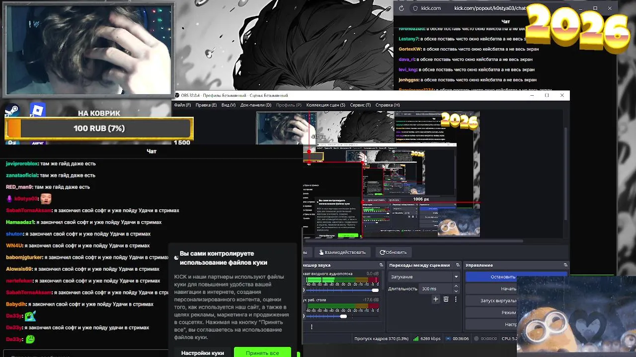The image size is (636, 357).
Task: Increase transition duration with up arrow
Action: click(x=456, y=286)
